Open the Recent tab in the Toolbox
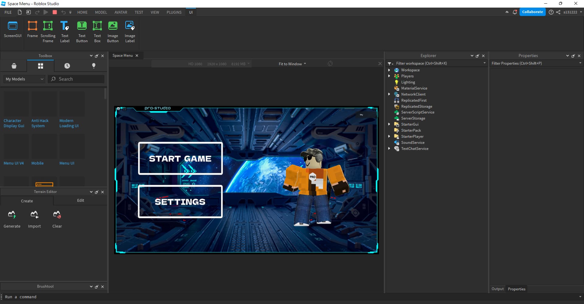 click(67, 66)
